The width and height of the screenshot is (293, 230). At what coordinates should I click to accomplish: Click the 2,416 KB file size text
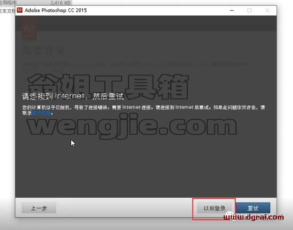(x=60, y=3)
